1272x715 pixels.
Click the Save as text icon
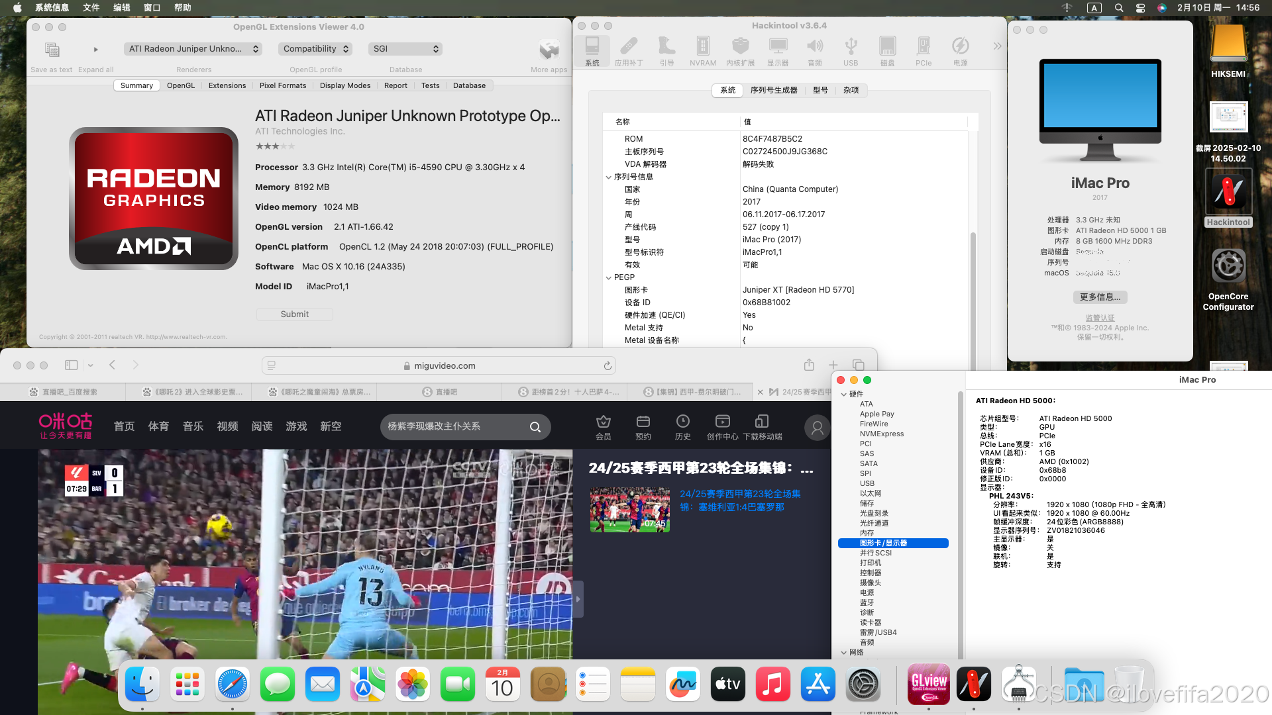(x=52, y=50)
